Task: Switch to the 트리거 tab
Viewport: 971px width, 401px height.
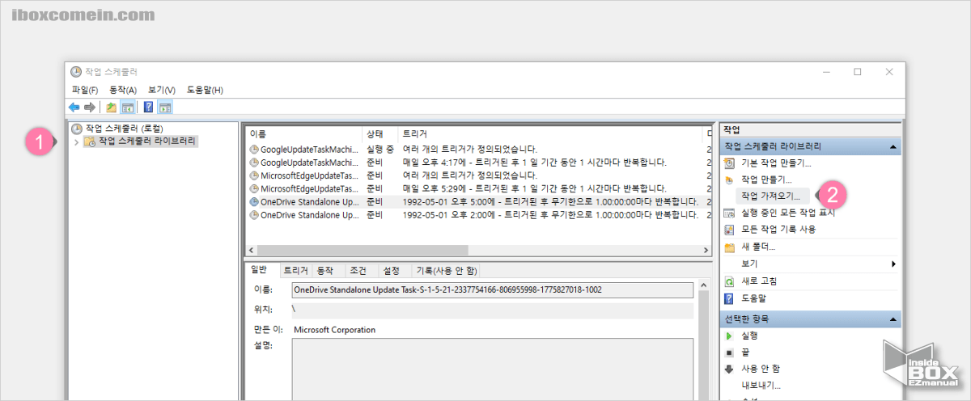Action: pos(295,271)
